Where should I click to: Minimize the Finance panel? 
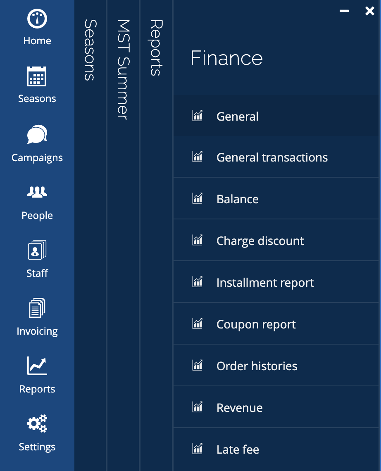[x=344, y=11]
